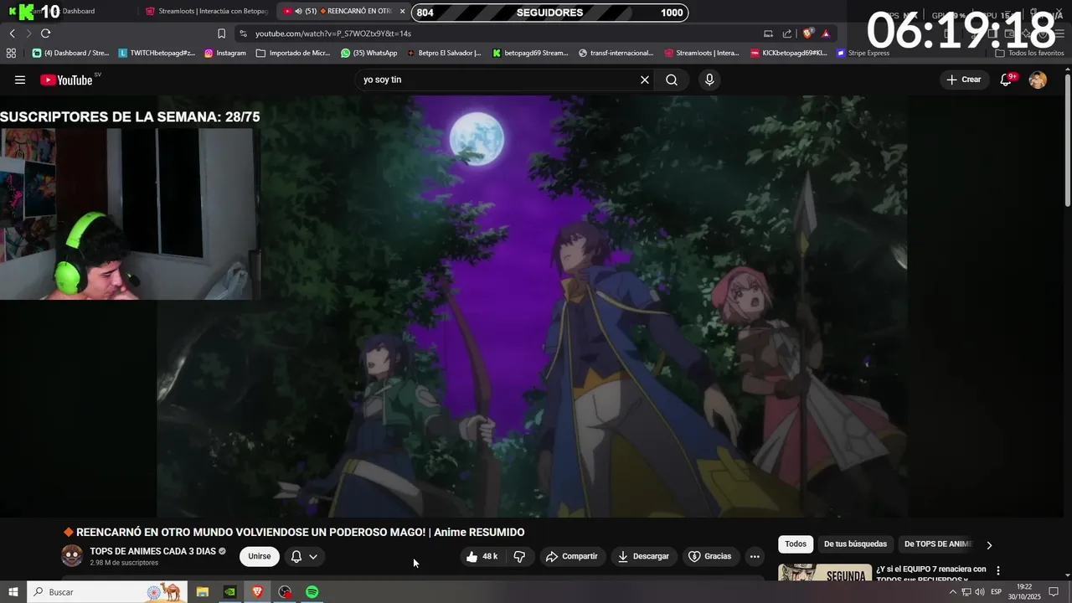
Task: Open the TOPS DE ANIMES CADA 3 DIAS channel
Action: [152, 551]
